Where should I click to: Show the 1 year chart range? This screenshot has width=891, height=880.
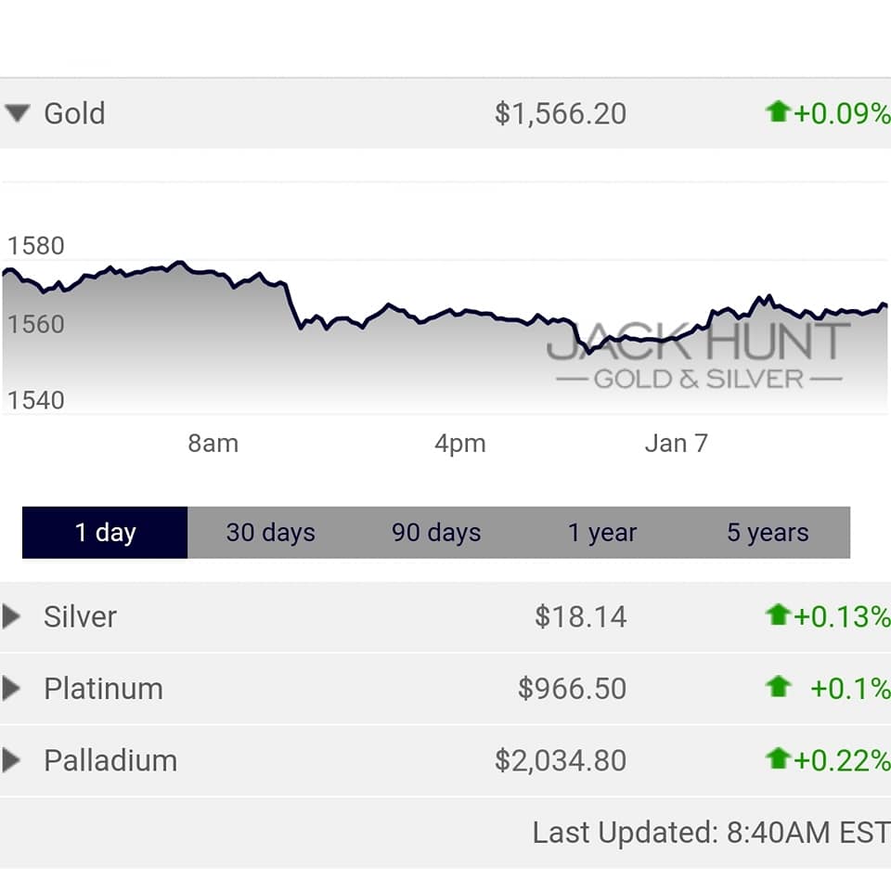(x=602, y=533)
